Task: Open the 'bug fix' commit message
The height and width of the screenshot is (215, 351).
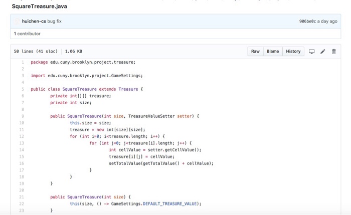Action: (54, 21)
